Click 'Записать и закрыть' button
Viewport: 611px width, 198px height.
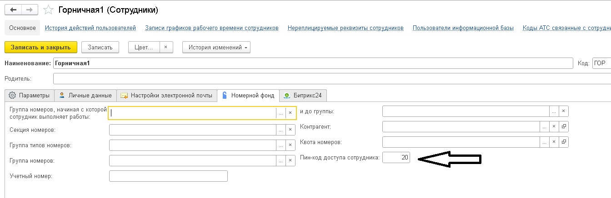(x=40, y=47)
